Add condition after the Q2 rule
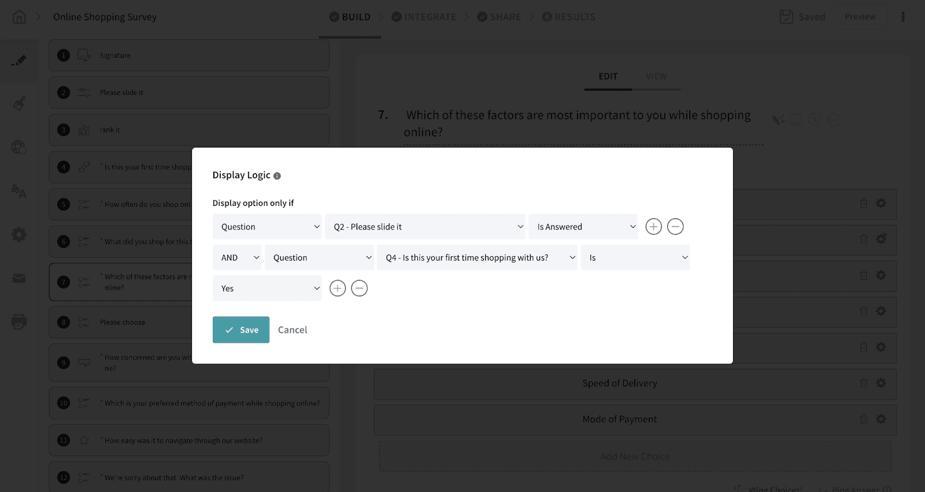Image resolution: width=925 pixels, height=492 pixels. [653, 227]
